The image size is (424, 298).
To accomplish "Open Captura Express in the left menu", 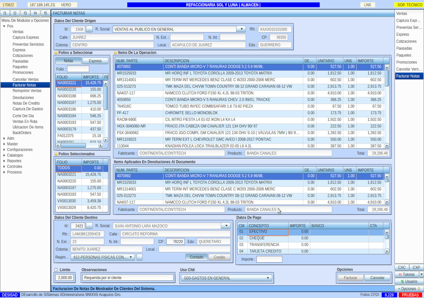I will [x=26, y=37].
